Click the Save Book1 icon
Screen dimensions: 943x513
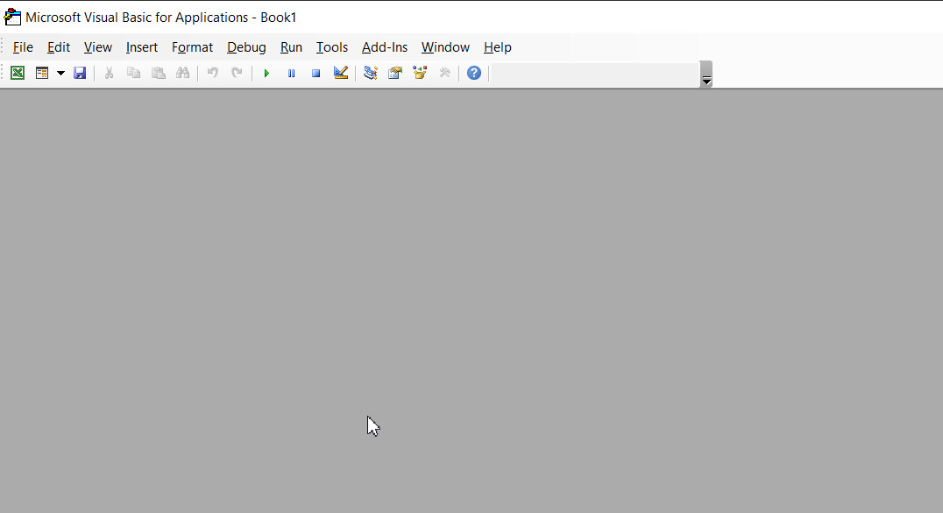pyautogui.click(x=80, y=73)
